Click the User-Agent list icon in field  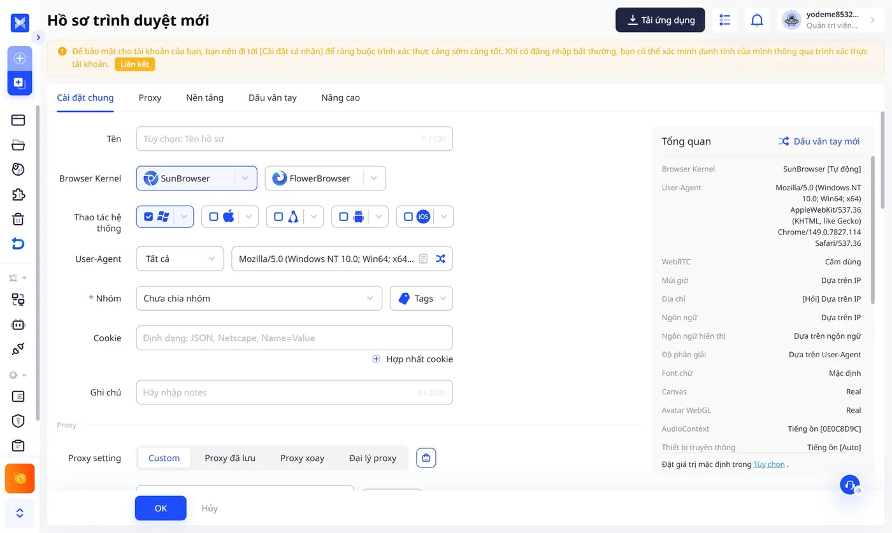(x=424, y=259)
